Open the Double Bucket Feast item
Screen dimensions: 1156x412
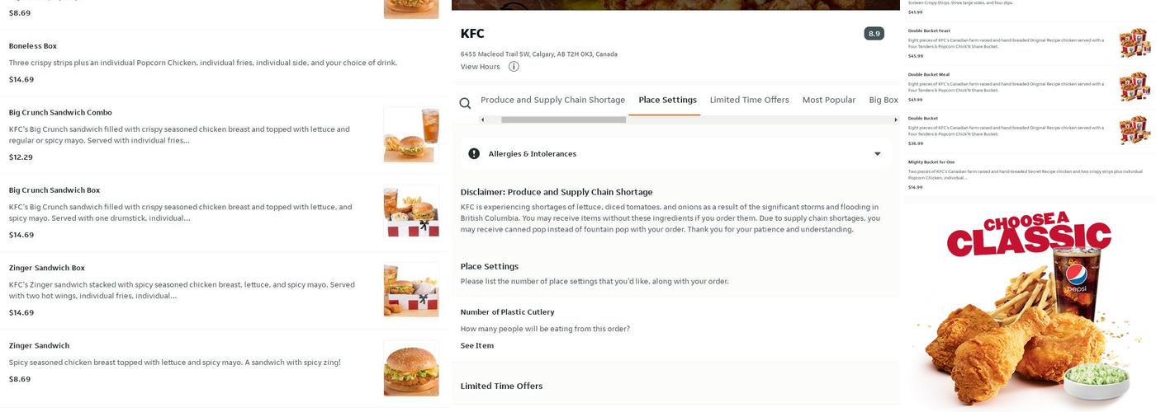click(929, 31)
